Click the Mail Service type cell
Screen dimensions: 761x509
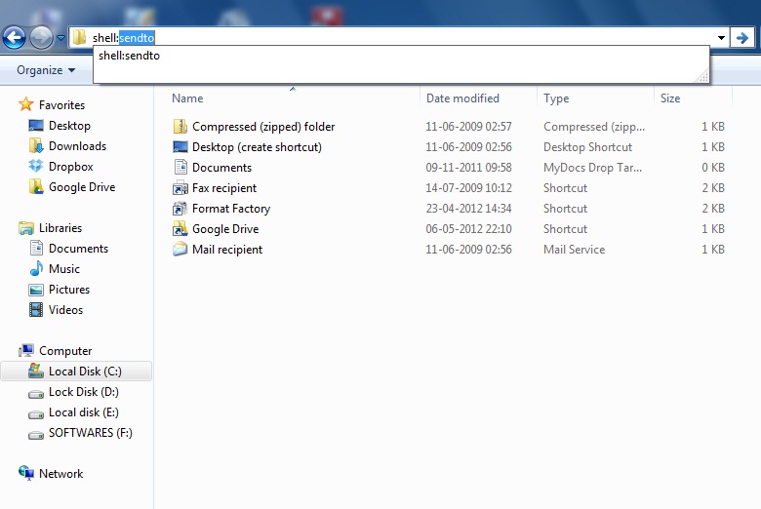[x=574, y=250]
